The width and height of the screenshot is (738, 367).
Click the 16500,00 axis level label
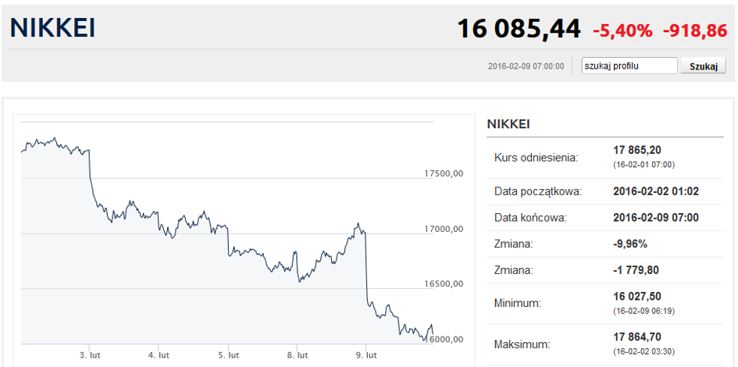pos(443,283)
